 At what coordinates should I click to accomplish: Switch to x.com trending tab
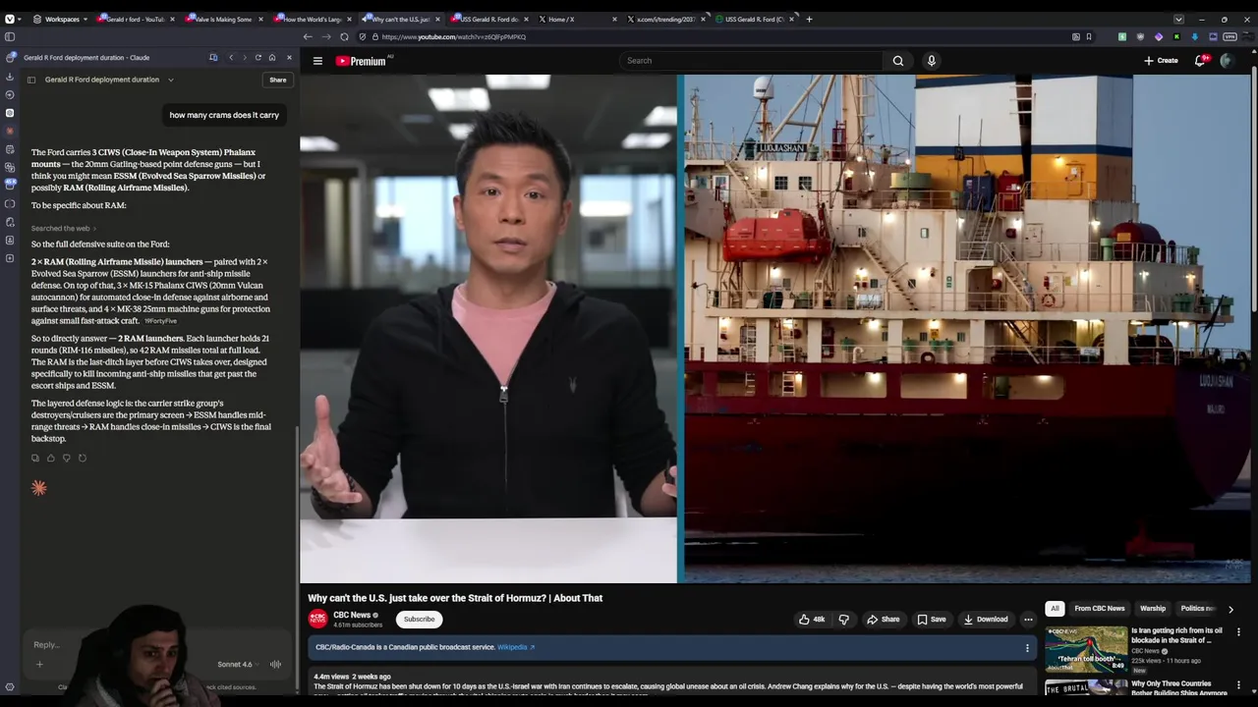click(x=664, y=19)
